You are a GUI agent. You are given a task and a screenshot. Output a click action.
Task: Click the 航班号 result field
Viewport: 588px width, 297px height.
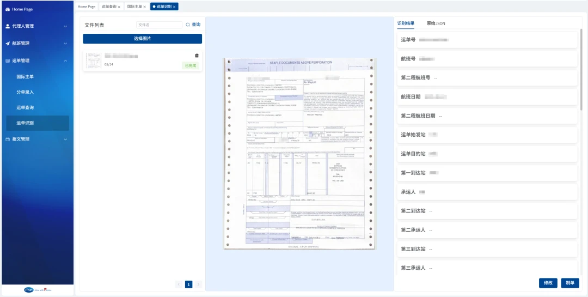[x=487, y=58]
